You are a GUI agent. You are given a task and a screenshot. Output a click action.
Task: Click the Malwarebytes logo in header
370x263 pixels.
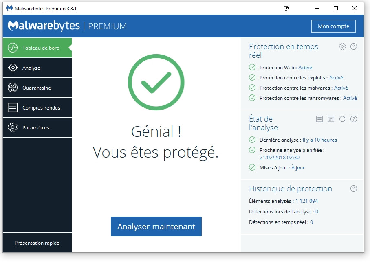(44, 26)
